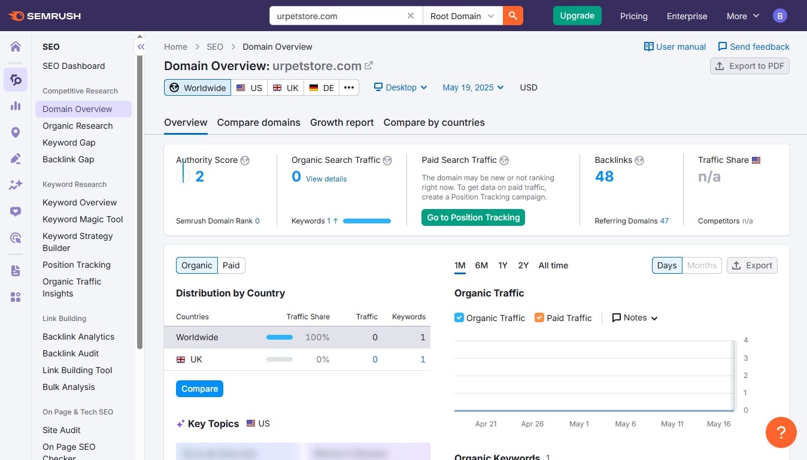Click Backlinks globe icon
Viewport: 807px width, 460px height.
[x=639, y=161]
